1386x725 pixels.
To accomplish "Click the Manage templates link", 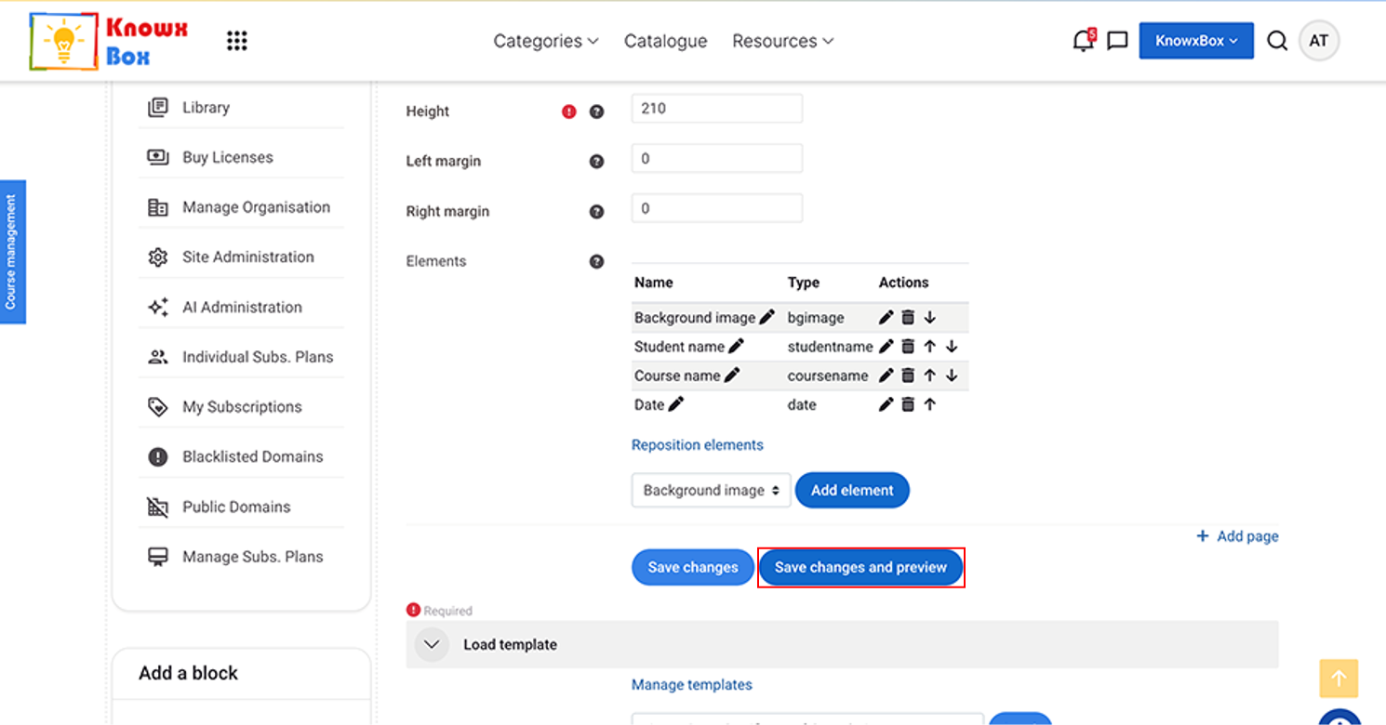I will point(692,685).
